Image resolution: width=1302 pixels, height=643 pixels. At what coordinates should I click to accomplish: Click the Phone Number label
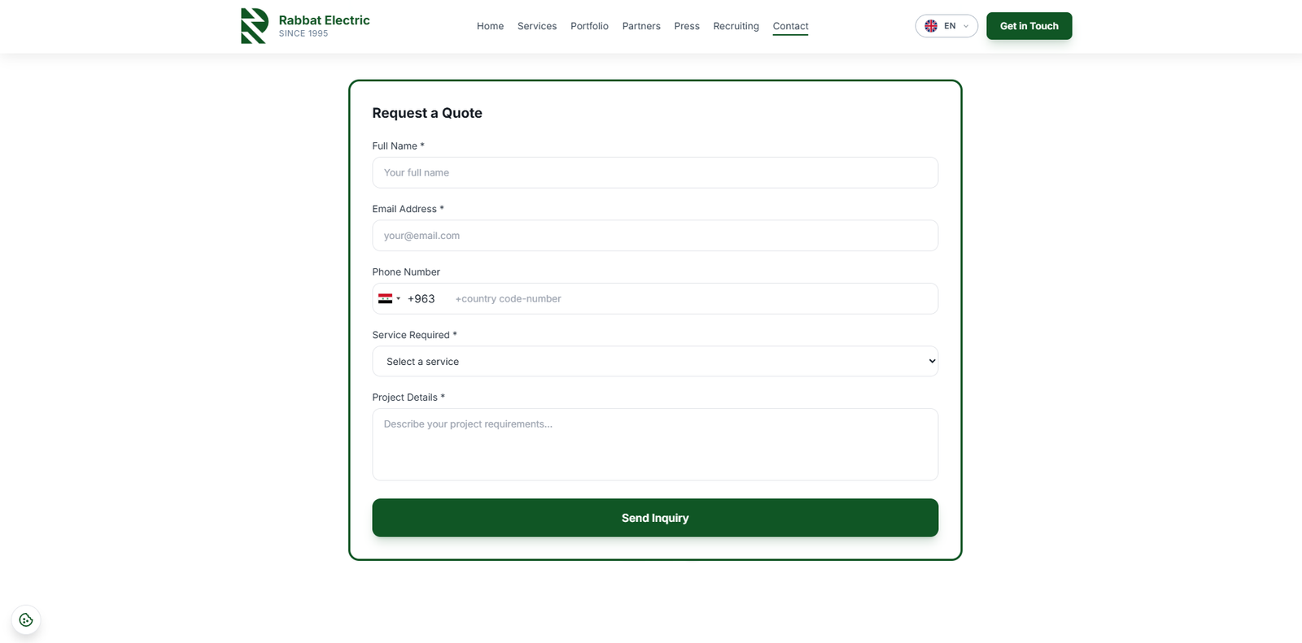coord(406,272)
